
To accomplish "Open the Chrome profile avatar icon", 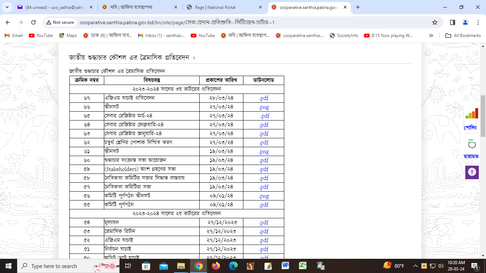I will coord(465,22).
